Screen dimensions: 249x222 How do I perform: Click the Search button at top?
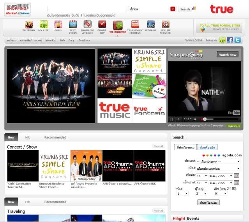[185, 9]
